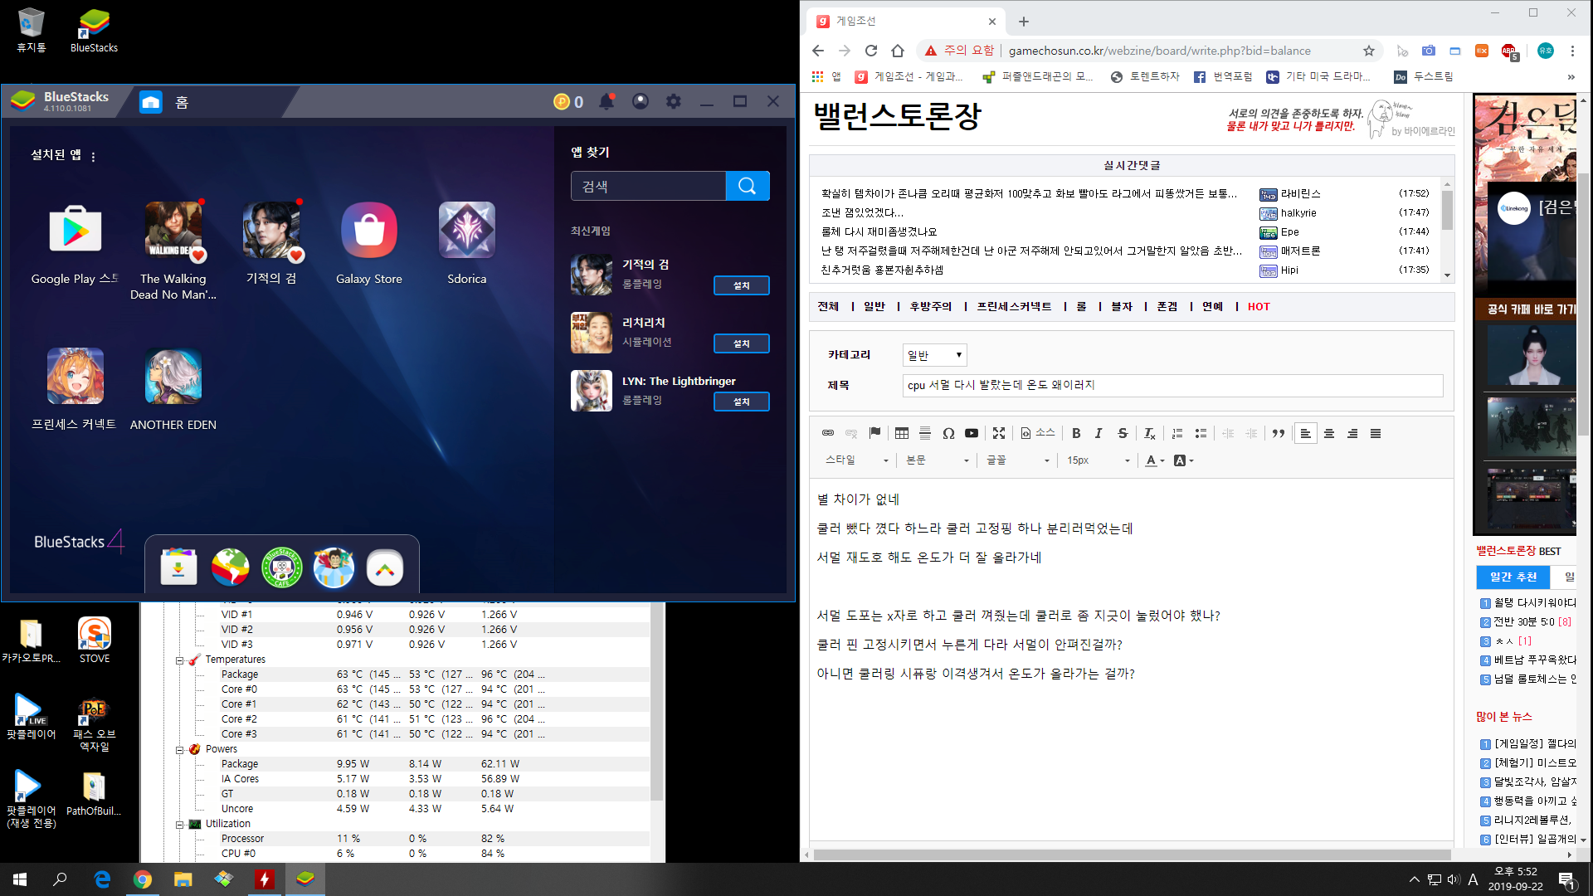
Task: Select the 프린세스커넥트 board tab
Action: (1013, 306)
